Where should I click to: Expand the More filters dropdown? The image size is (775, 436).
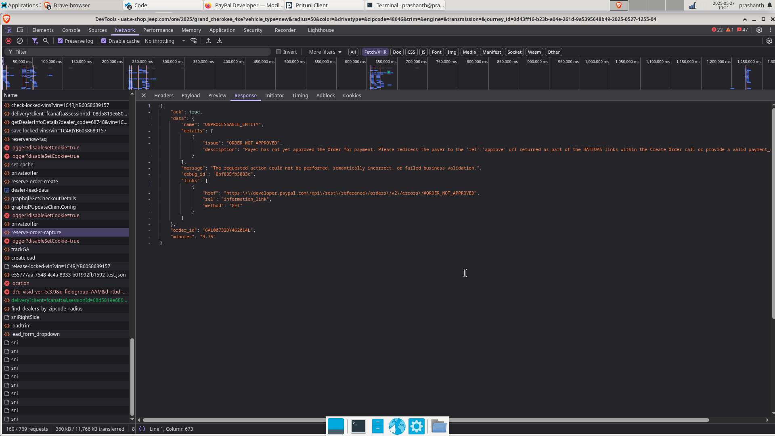325,52
